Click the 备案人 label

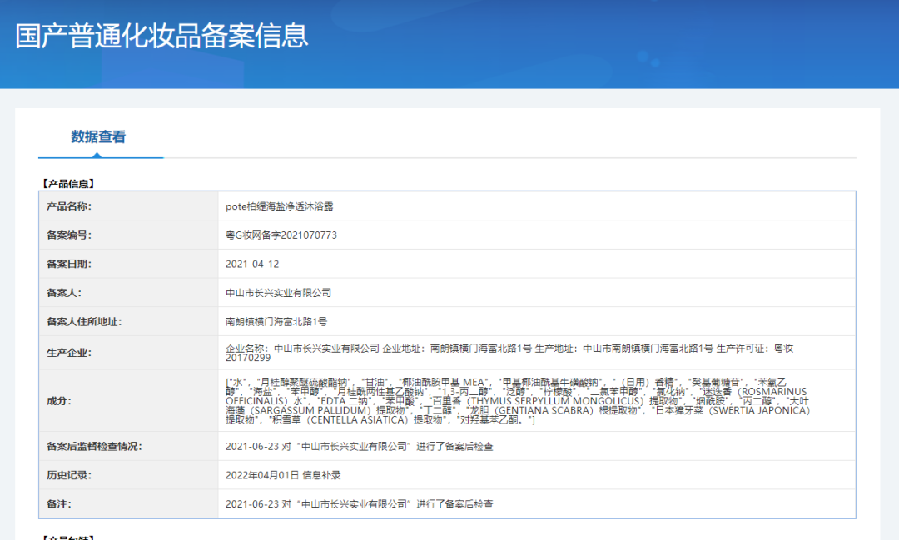64,293
